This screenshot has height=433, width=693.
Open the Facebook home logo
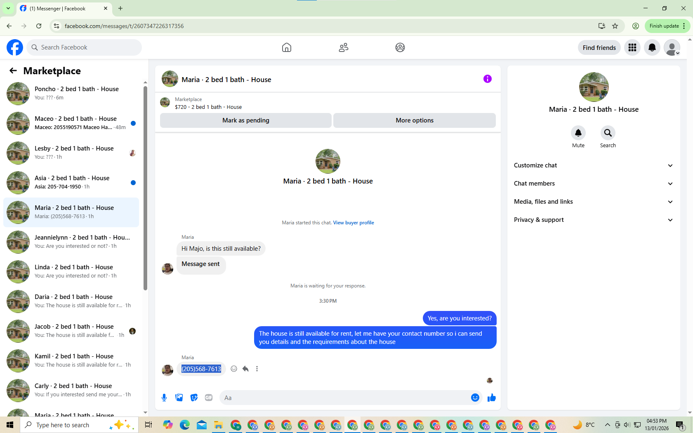pyautogui.click(x=15, y=47)
